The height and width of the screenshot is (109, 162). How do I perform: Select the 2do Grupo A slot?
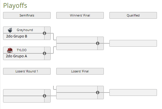(24, 56)
